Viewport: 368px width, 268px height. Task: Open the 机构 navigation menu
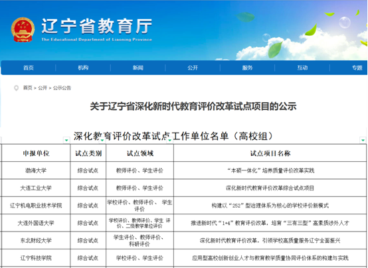[83, 68]
